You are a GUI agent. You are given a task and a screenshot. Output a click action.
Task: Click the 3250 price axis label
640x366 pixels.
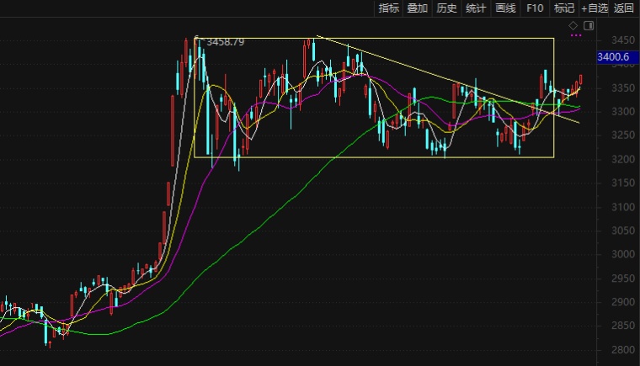tap(623, 135)
